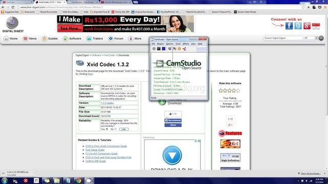Open the search category 'All' dropdown

pyautogui.click(x=311, y=38)
